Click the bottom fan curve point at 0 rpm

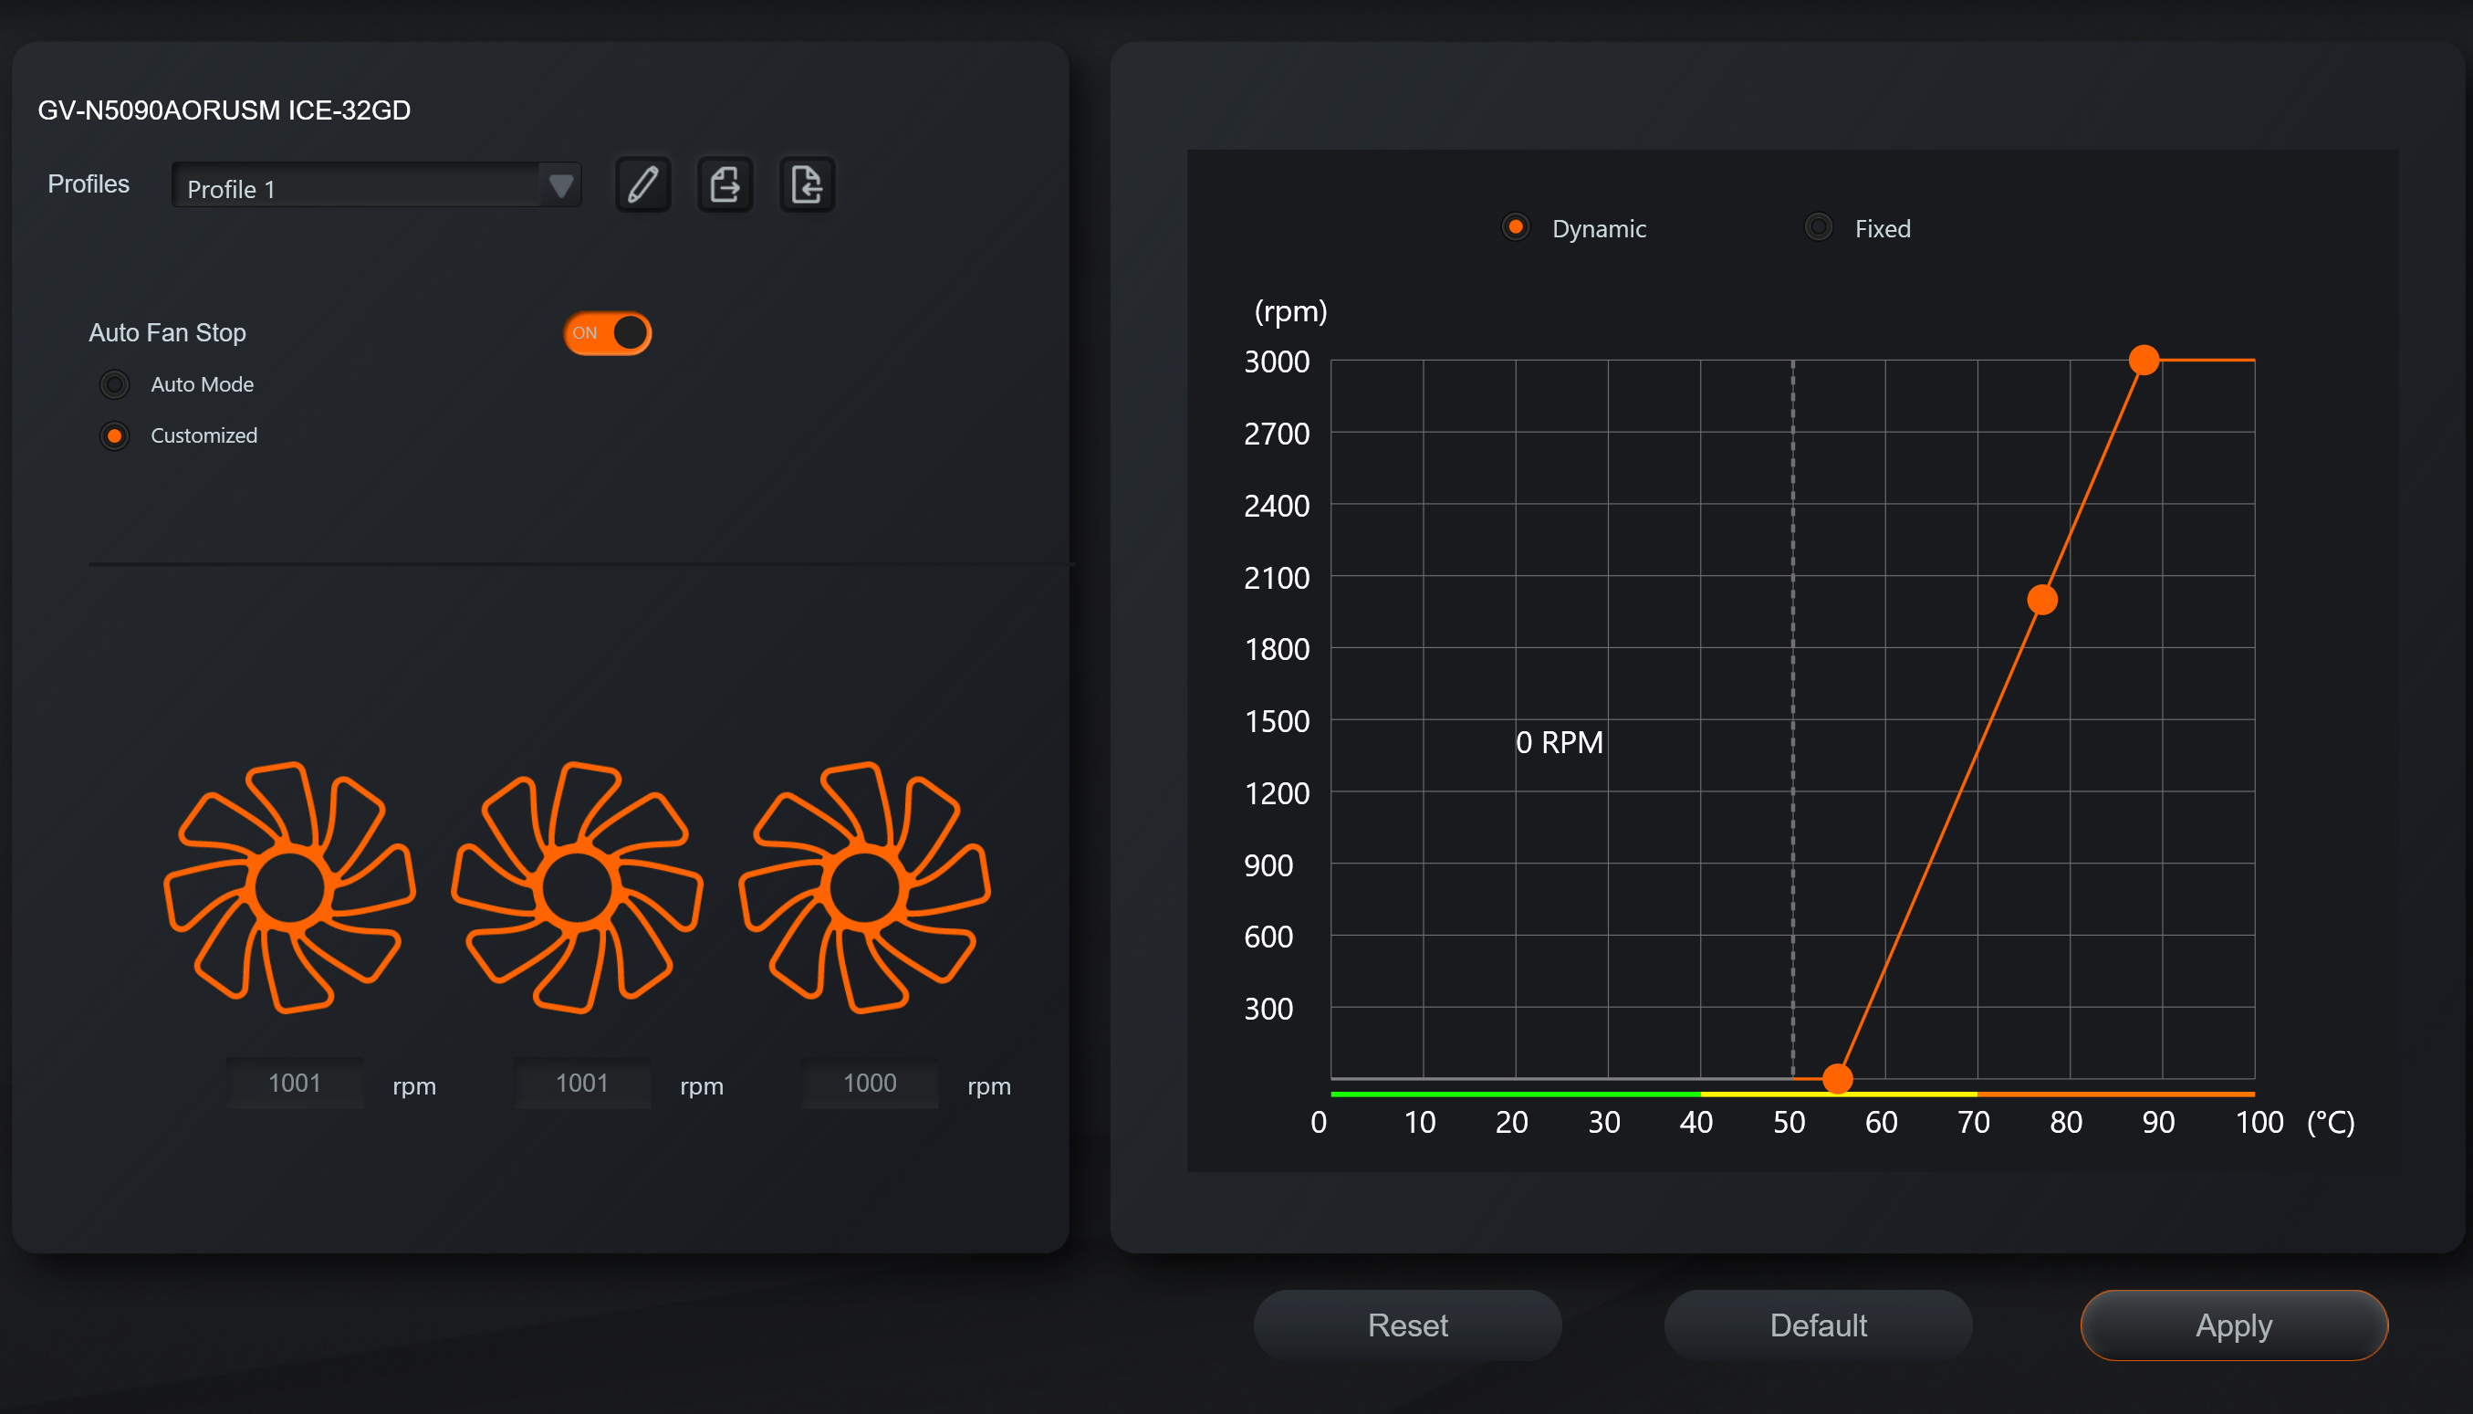coord(1837,1078)
